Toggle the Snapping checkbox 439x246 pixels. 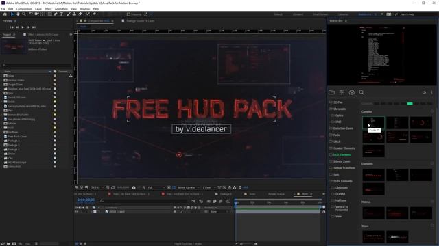[128, 14]
